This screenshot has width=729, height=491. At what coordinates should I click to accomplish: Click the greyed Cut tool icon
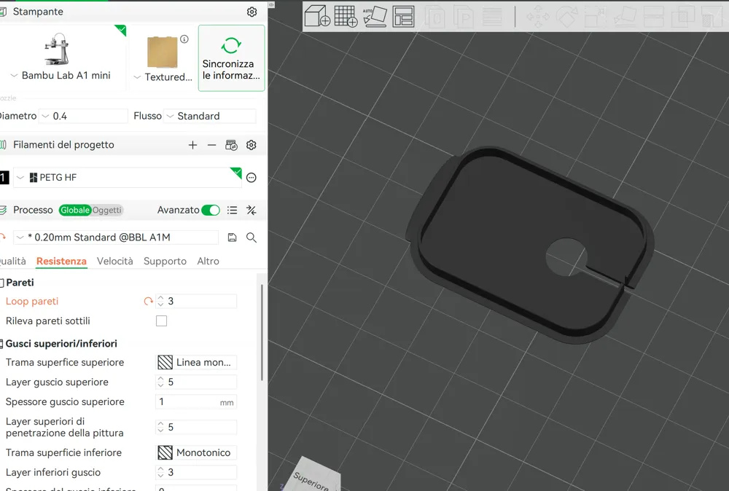coord(654,17)
